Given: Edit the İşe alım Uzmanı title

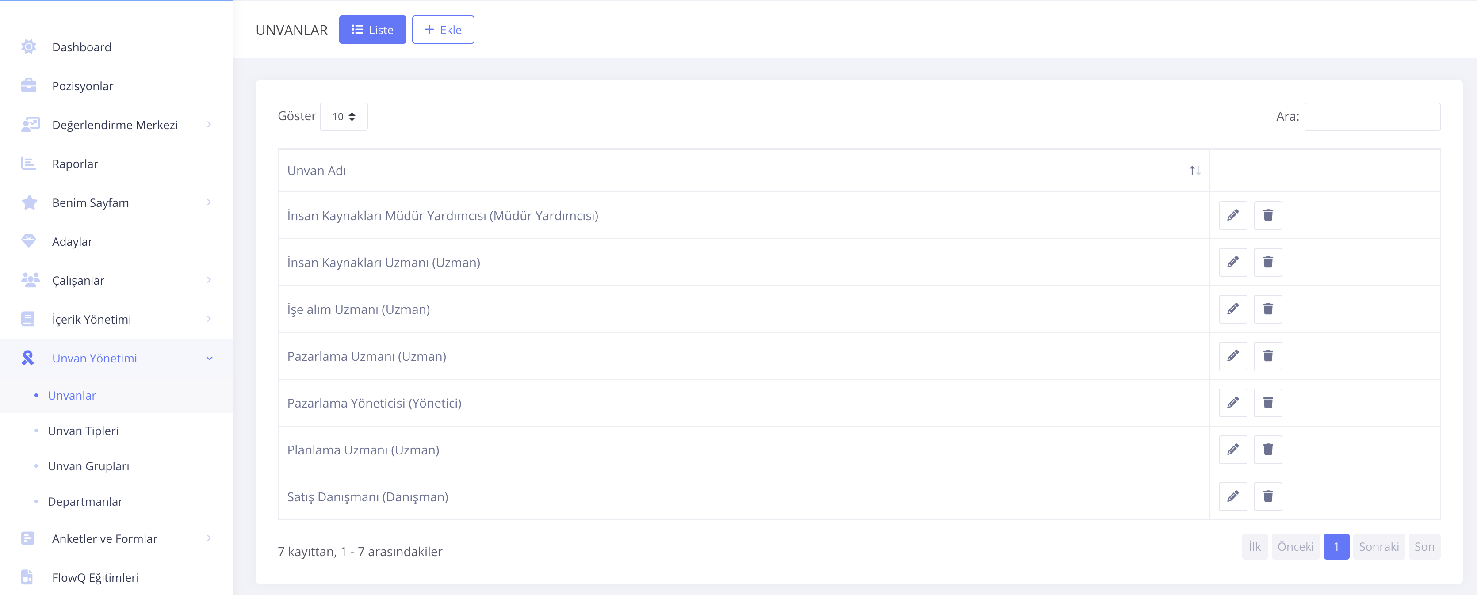Looking at the screenshot, I should 1232,309.
